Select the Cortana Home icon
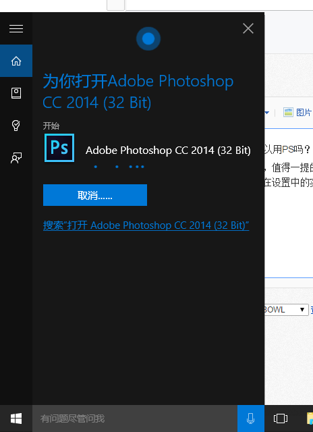Viewport: 313px width, 432px height. 16,61
